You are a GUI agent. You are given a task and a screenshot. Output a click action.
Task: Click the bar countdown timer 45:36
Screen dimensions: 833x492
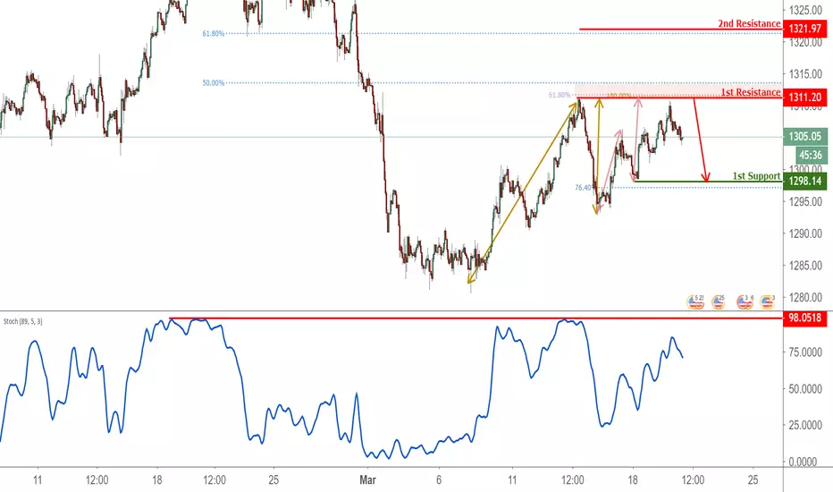click(811, 155)
